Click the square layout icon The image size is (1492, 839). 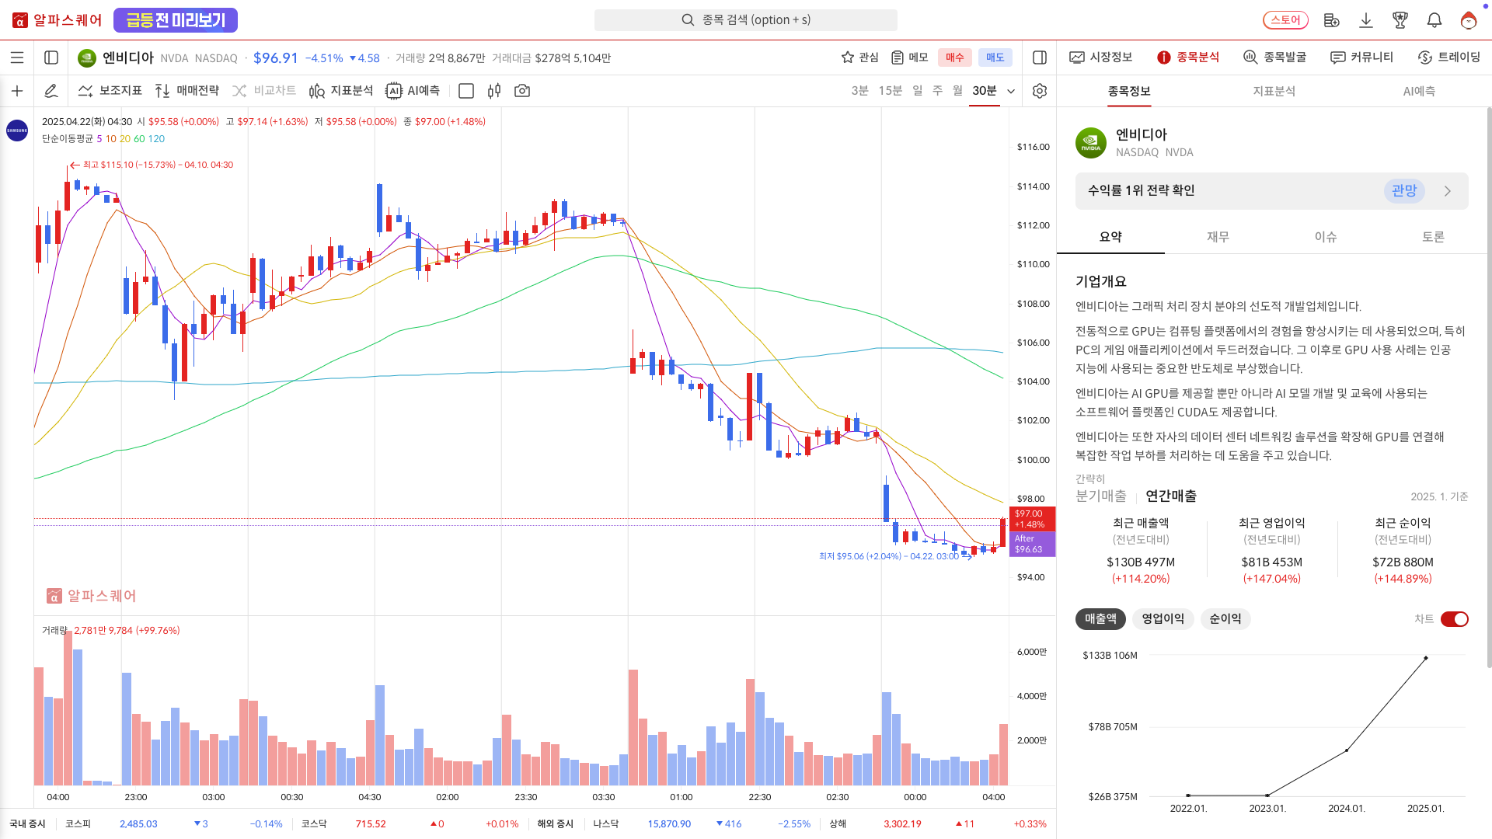466,91
